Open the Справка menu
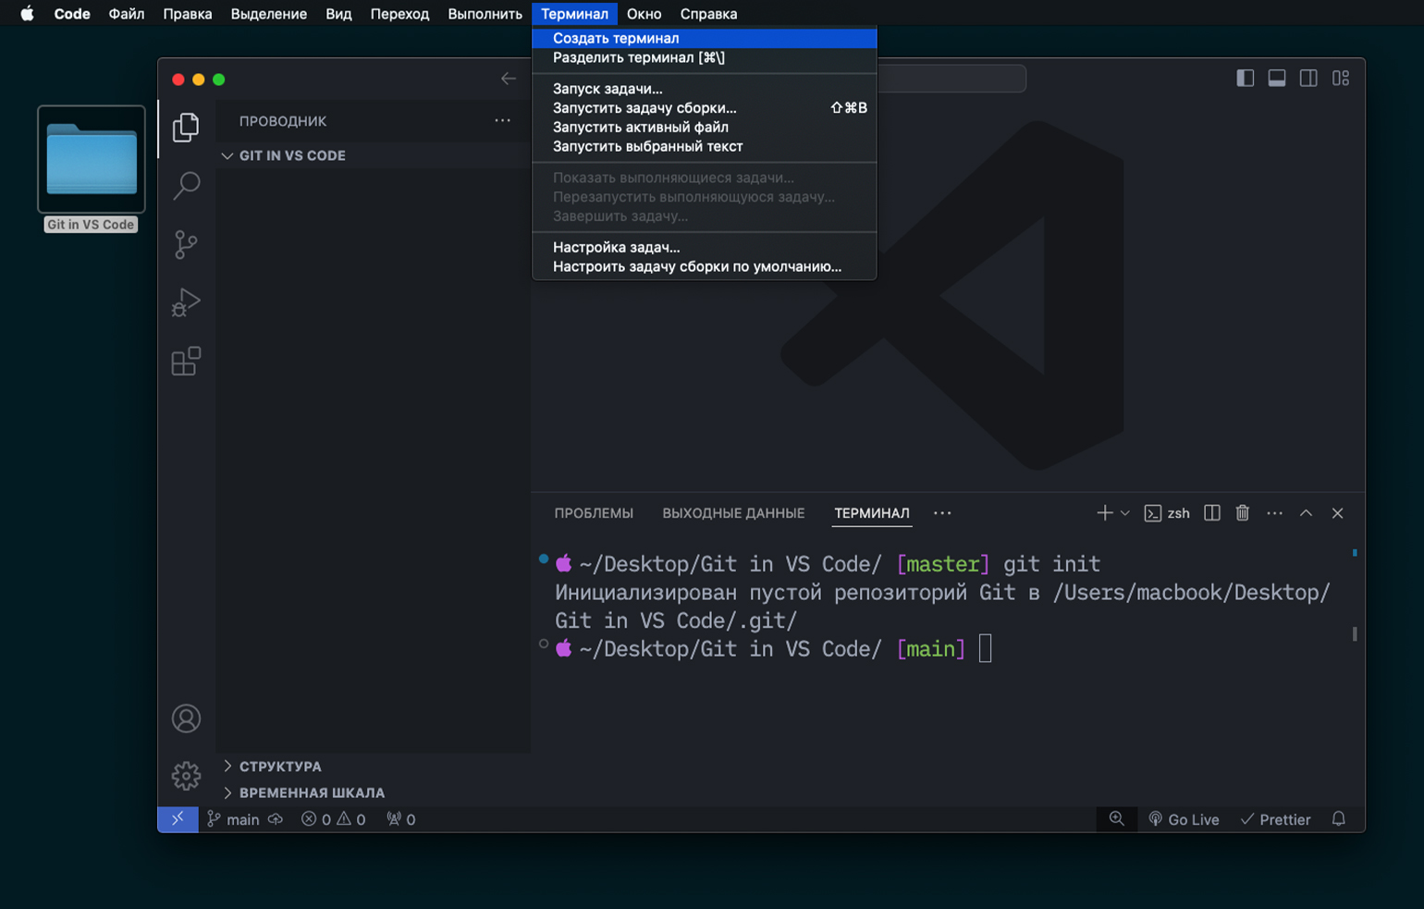Screen dimensions: 1424x909 tap(708, 14)
